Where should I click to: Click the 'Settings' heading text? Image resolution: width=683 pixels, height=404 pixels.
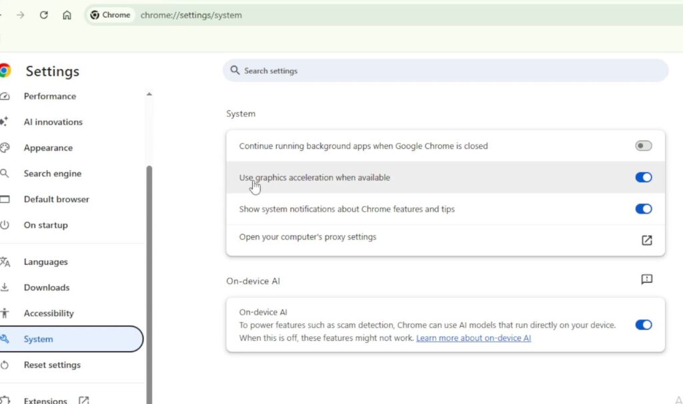point(52,71)
